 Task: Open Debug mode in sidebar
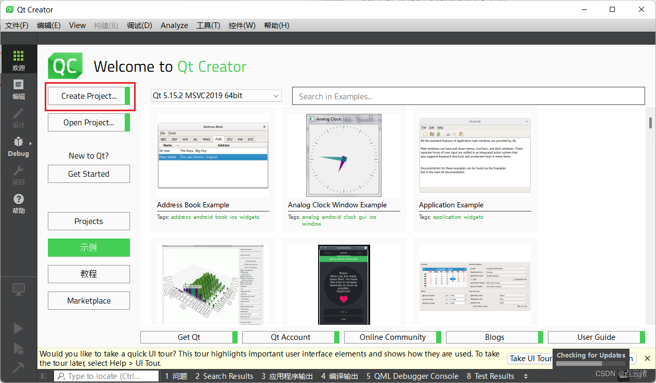pyautogui.click(x=19, y=147)
